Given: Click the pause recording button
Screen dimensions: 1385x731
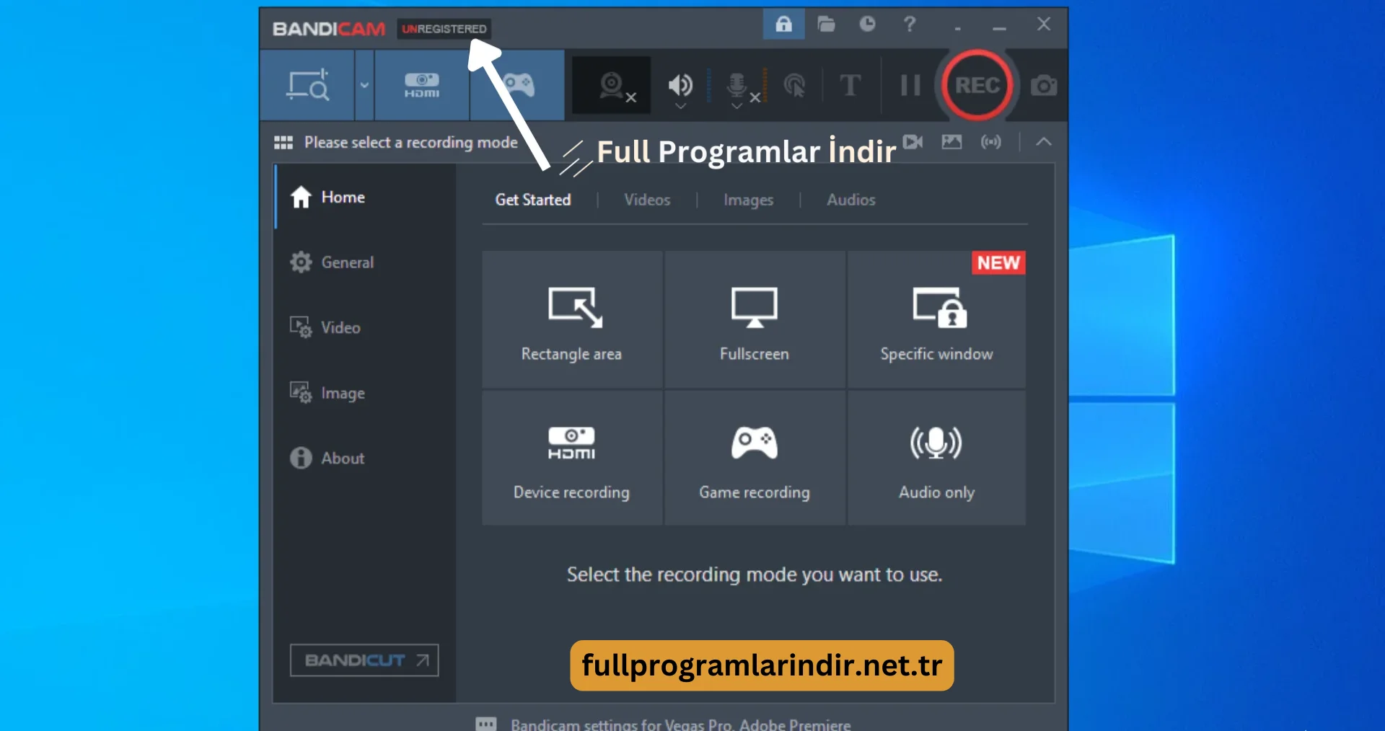Looking at the screenshot, I should (910, 85).
